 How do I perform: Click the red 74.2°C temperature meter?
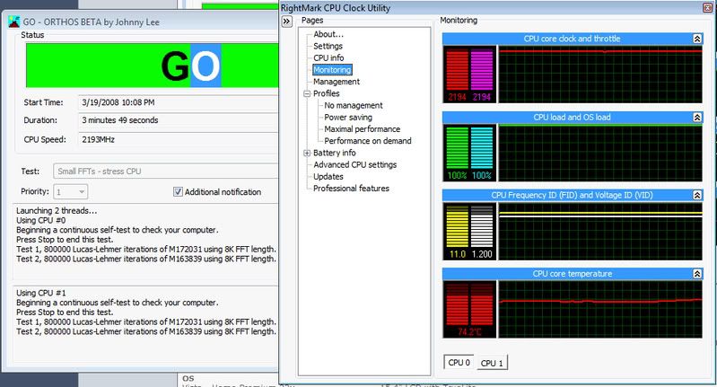click(469, 309)
